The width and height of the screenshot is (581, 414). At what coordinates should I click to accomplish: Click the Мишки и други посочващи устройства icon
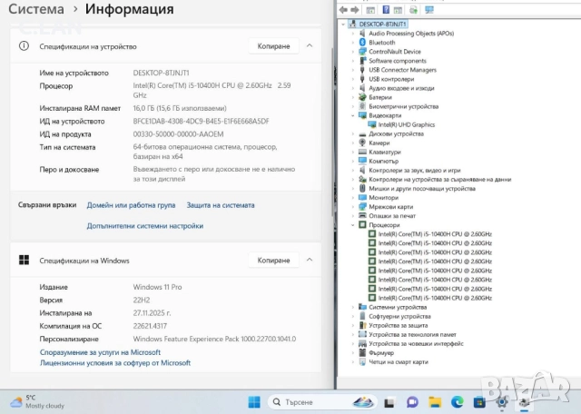[362, 188]
